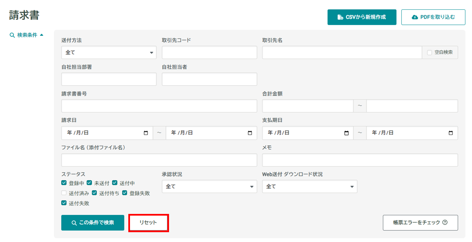Click the CSVから新規作成 button
The height and width of the screenshot is (242, 472).
(362, 17)
